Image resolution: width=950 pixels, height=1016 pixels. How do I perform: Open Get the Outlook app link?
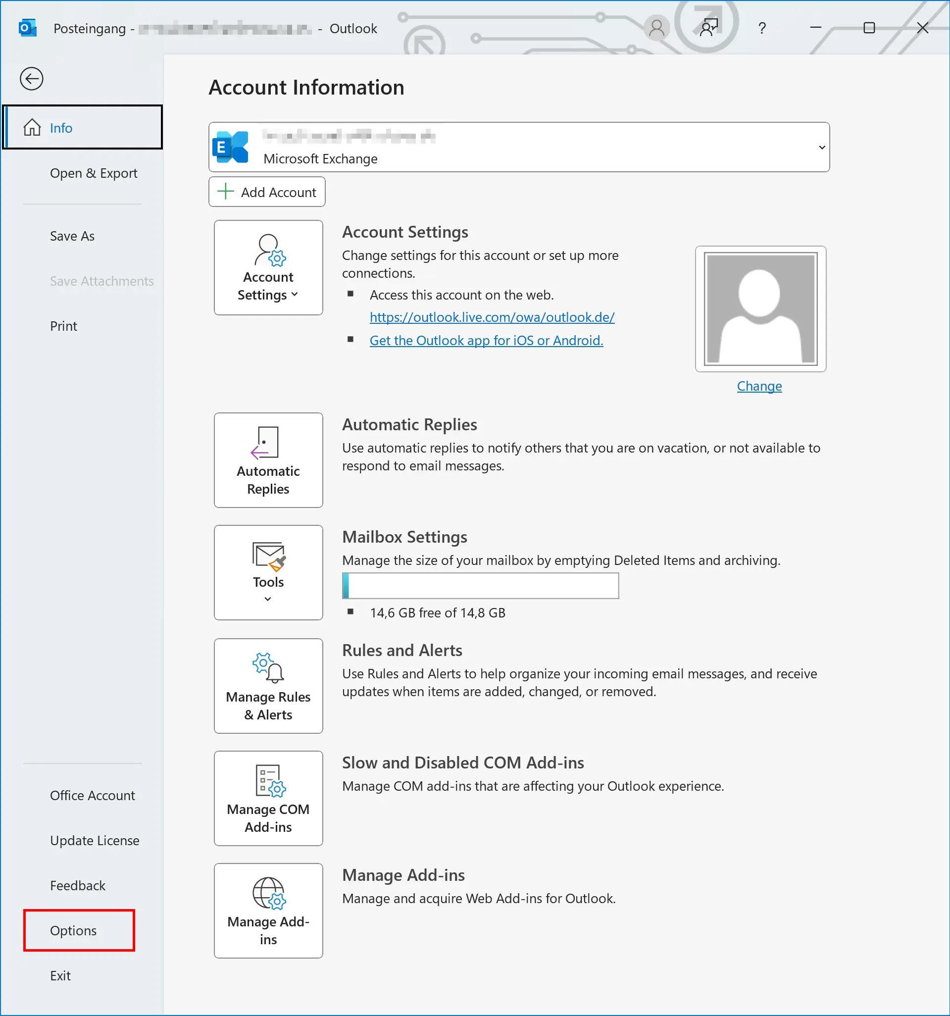click(487, 340)
